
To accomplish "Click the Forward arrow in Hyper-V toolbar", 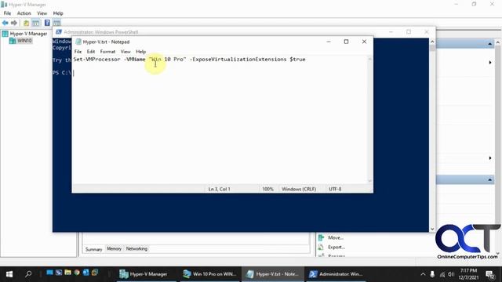I will point(14,23).
